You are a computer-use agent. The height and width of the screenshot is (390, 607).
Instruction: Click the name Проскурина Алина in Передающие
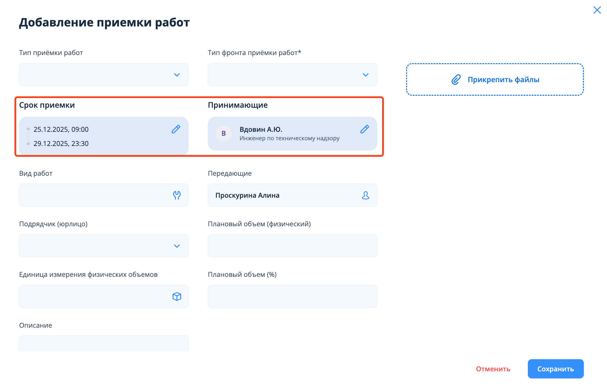(x=247, y=195)
